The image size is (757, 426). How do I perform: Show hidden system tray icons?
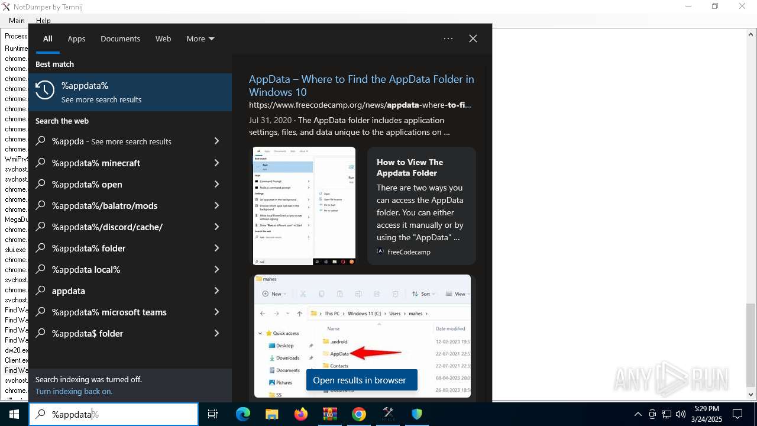(x=638, y=414)
